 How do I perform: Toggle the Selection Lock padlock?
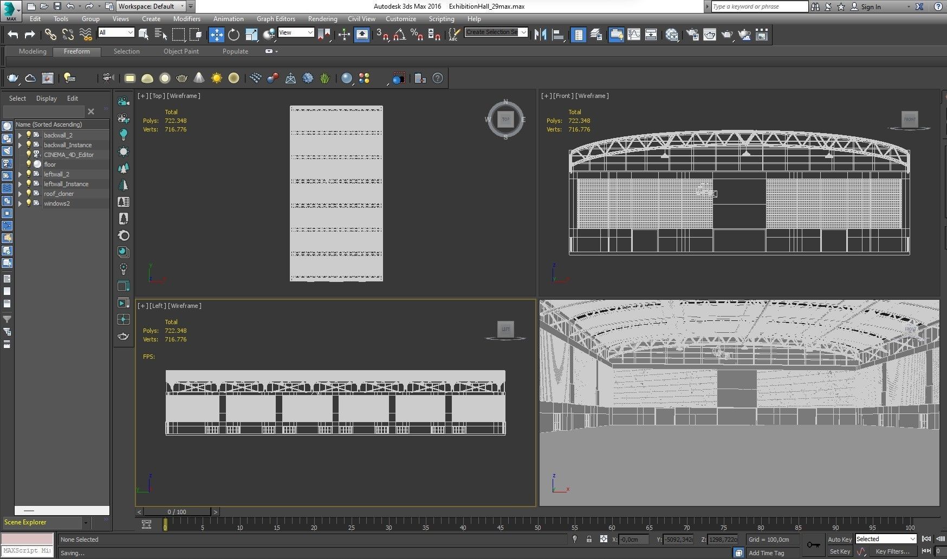[x=589, y=539]
